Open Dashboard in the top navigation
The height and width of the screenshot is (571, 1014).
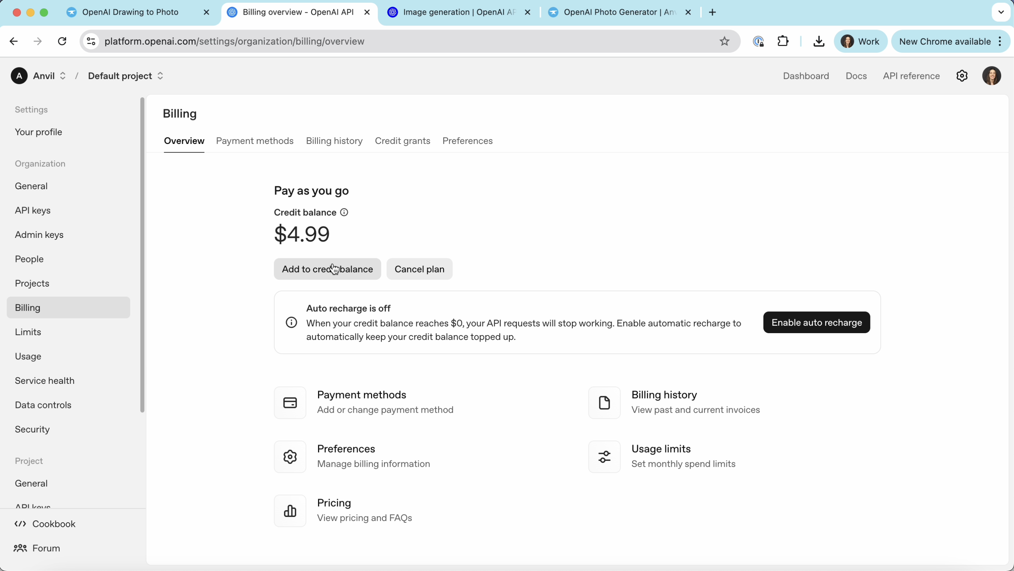(x=806, y=76)
